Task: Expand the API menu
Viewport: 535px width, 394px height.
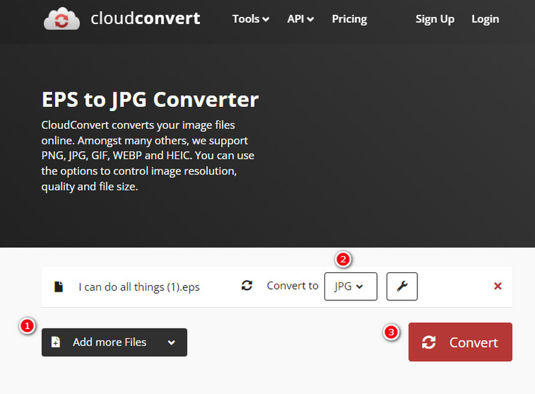Action: tap(300, 19)
